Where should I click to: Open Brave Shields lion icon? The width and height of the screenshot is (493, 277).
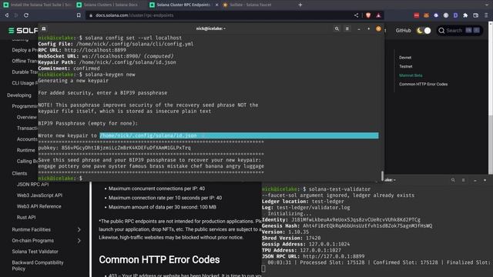[368, 15]
